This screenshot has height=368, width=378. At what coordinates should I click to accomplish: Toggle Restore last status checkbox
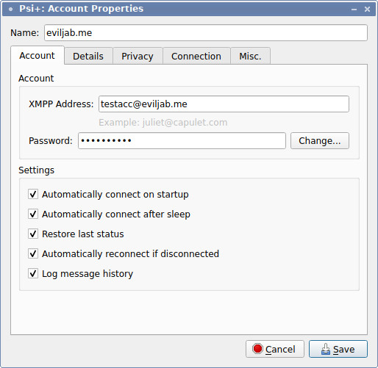pyautogui.click(x=33, y=234)
